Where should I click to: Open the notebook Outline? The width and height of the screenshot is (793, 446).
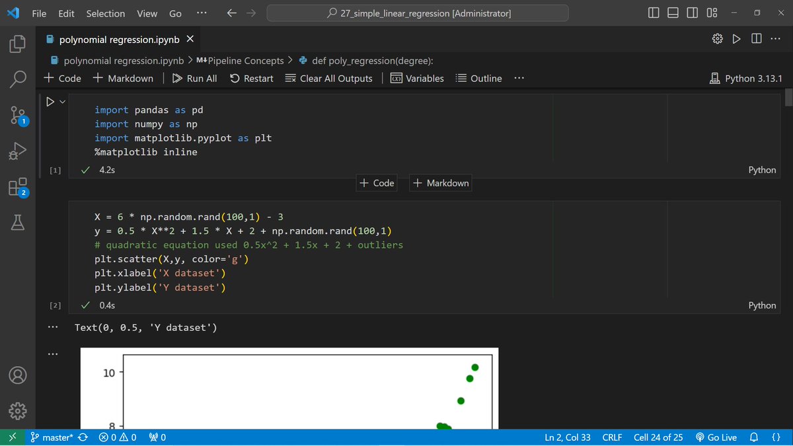(479, 78)
